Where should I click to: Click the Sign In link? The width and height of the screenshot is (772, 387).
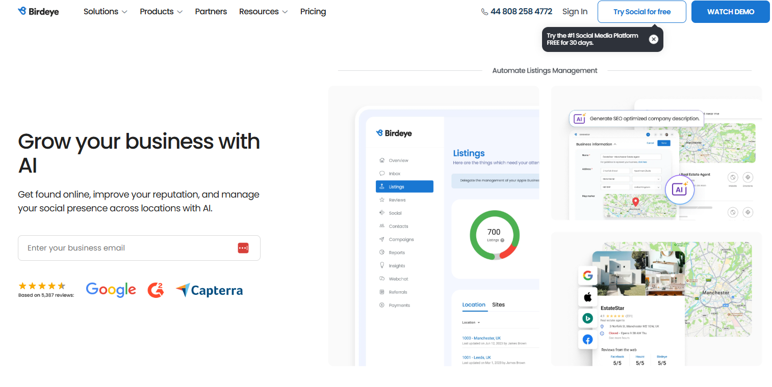[x=575, y=12]
